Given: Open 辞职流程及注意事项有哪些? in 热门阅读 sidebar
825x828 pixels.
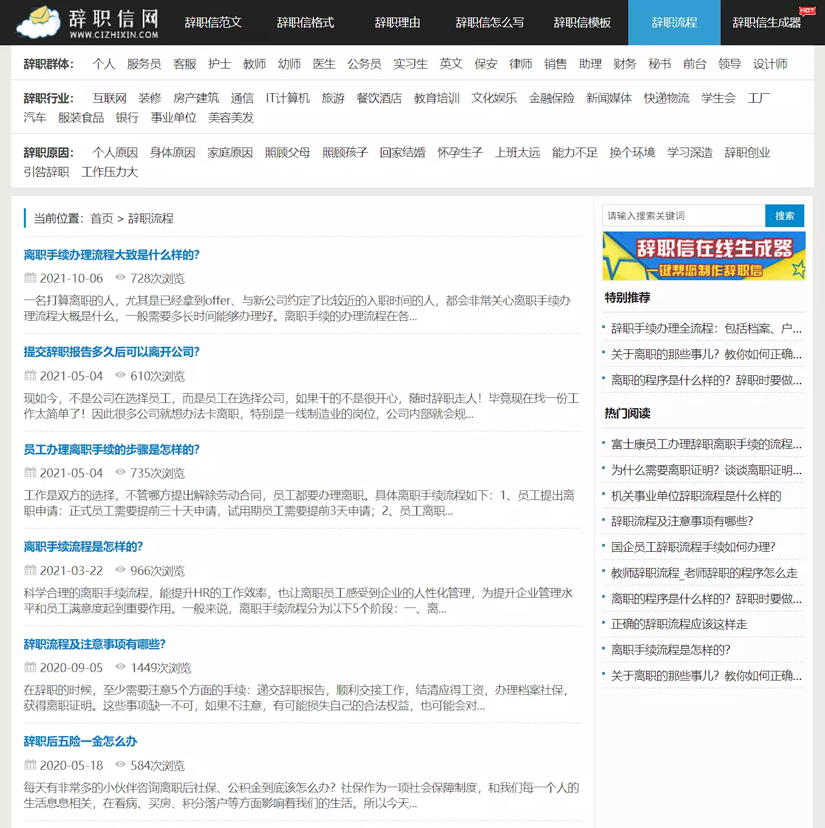Looking at the screenshot, I should pyautogui.click(x=681, y=521).
